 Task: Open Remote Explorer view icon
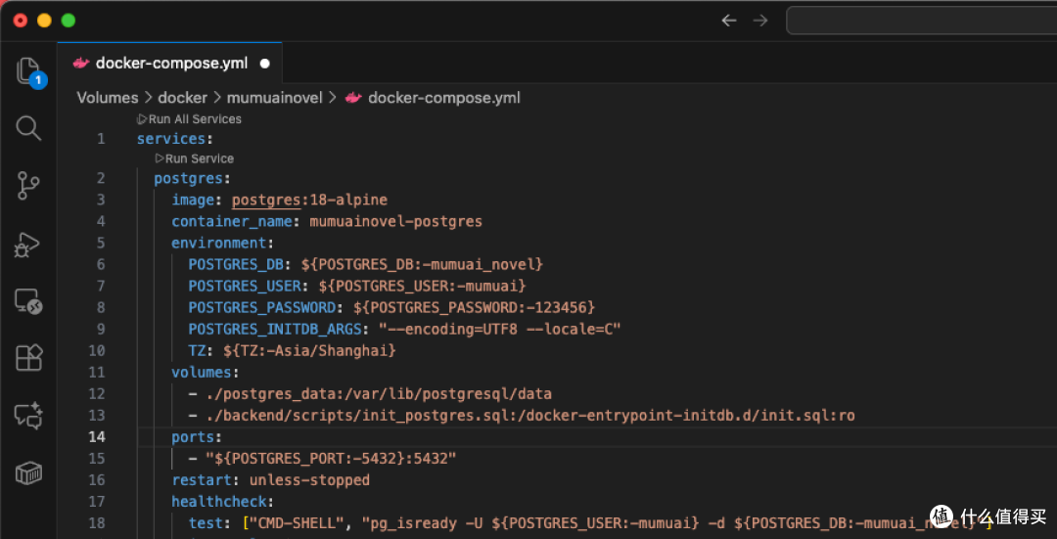point(28,301)
